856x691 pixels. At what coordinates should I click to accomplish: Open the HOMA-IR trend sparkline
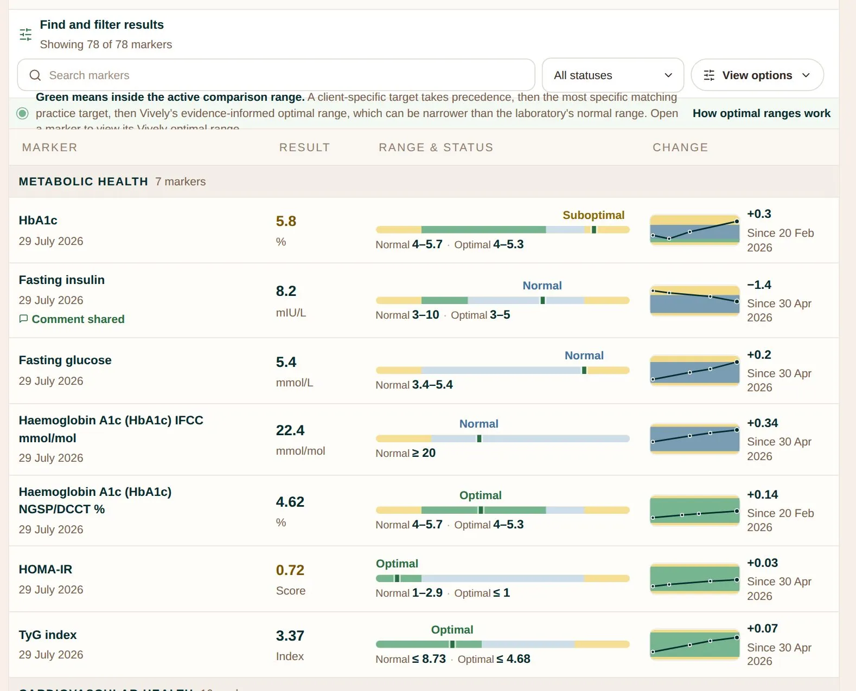tap(695, 579)
